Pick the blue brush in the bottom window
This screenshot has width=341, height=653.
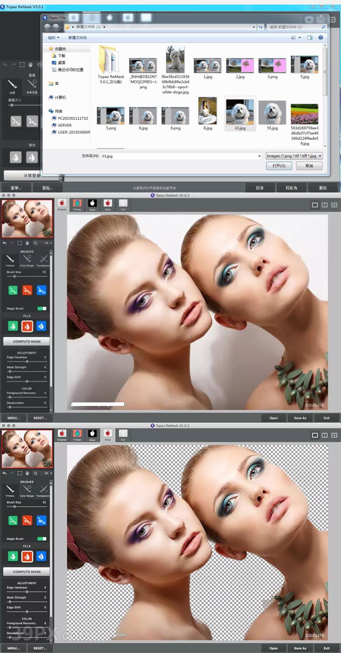pos(41,520)
